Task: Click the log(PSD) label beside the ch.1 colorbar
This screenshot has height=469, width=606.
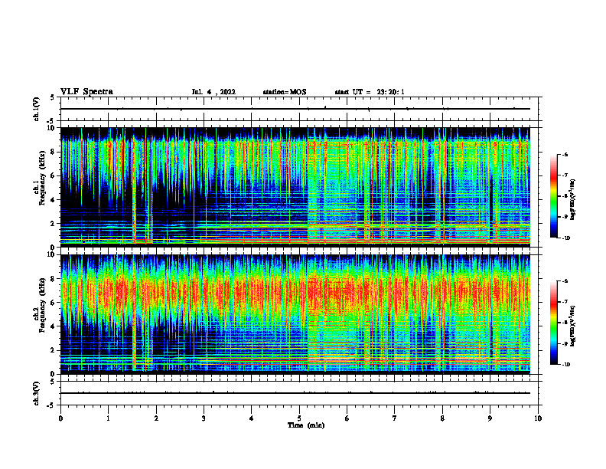Action: click(573, 200)
